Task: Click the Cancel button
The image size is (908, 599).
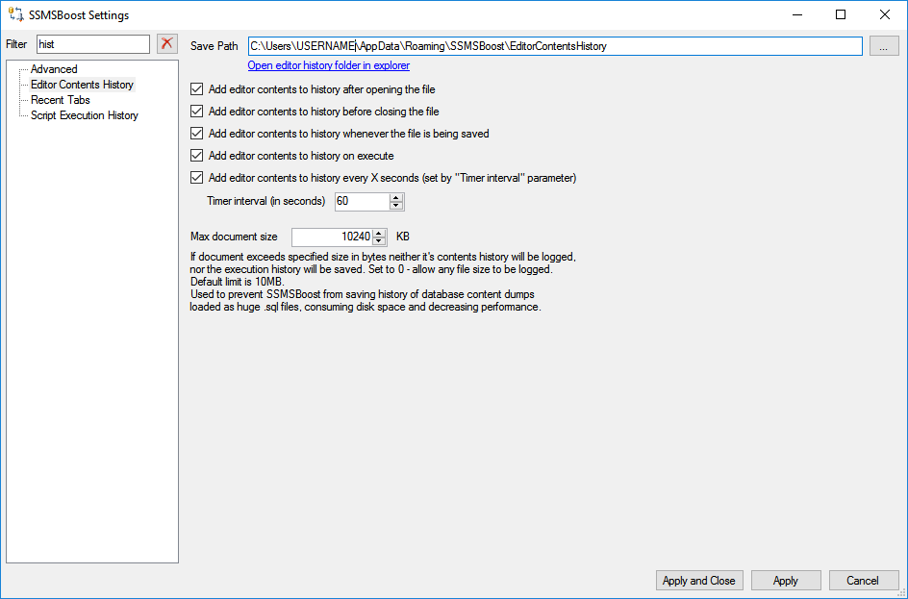Action: click(x=863, y=581)
